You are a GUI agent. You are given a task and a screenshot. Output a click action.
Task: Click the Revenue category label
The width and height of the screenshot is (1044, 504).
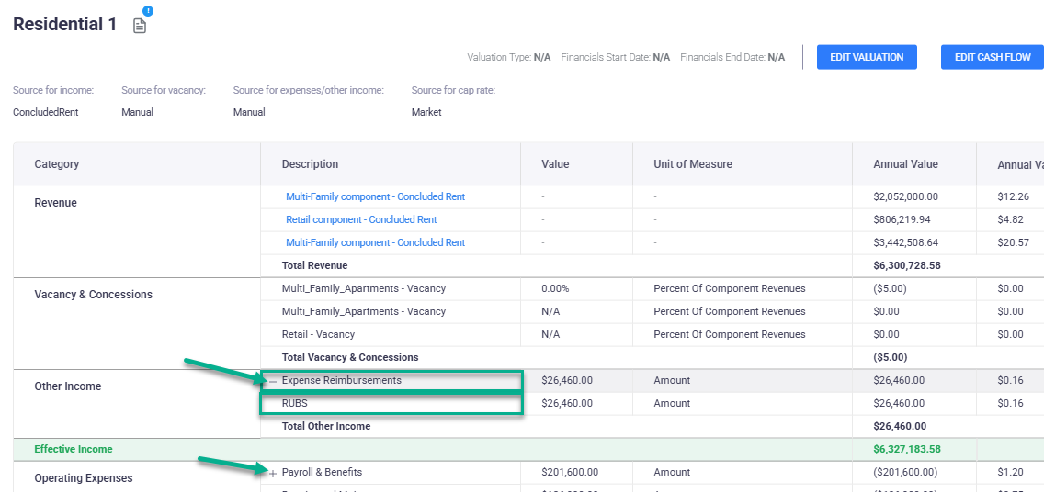[55, 203]
